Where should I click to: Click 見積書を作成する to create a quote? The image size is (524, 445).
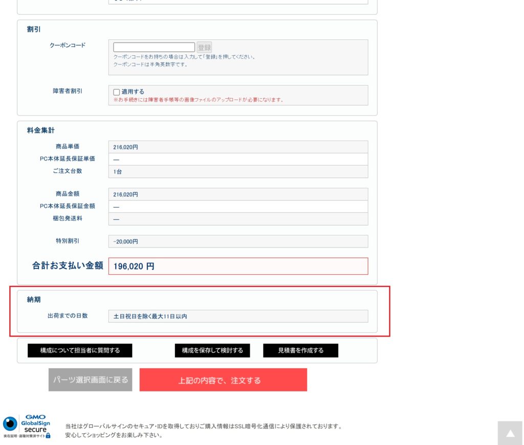tap(300, 350)
